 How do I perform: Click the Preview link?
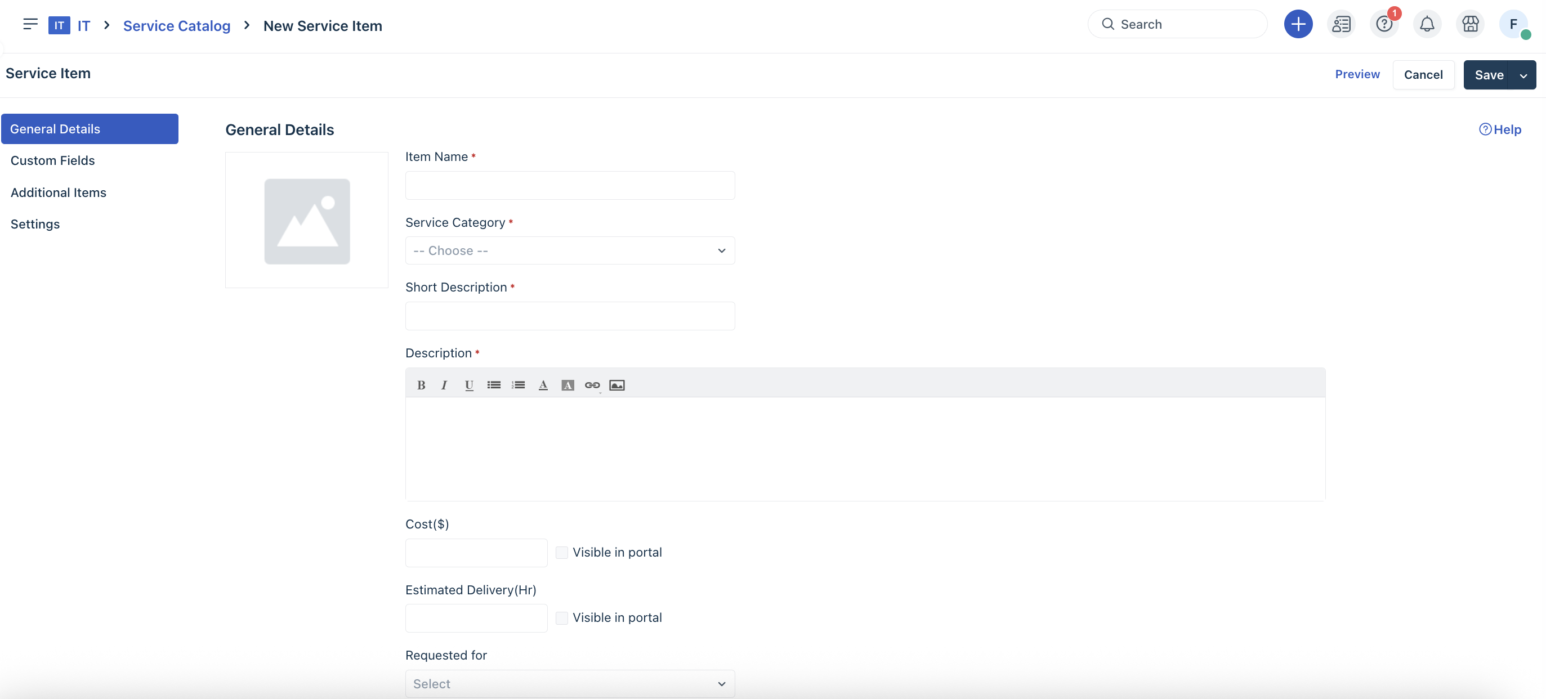(x=1357, y=74)
